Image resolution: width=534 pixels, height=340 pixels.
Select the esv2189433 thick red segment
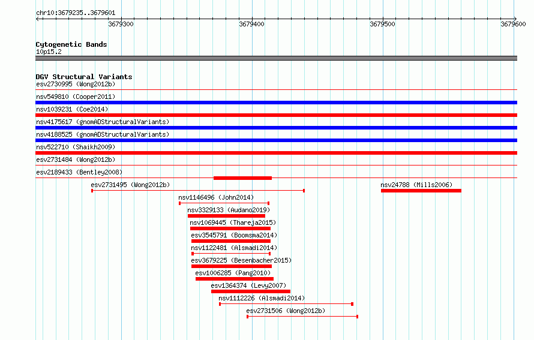point(242,178)
